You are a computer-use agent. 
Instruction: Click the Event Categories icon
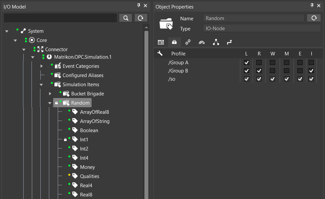(x=58, y=66)
